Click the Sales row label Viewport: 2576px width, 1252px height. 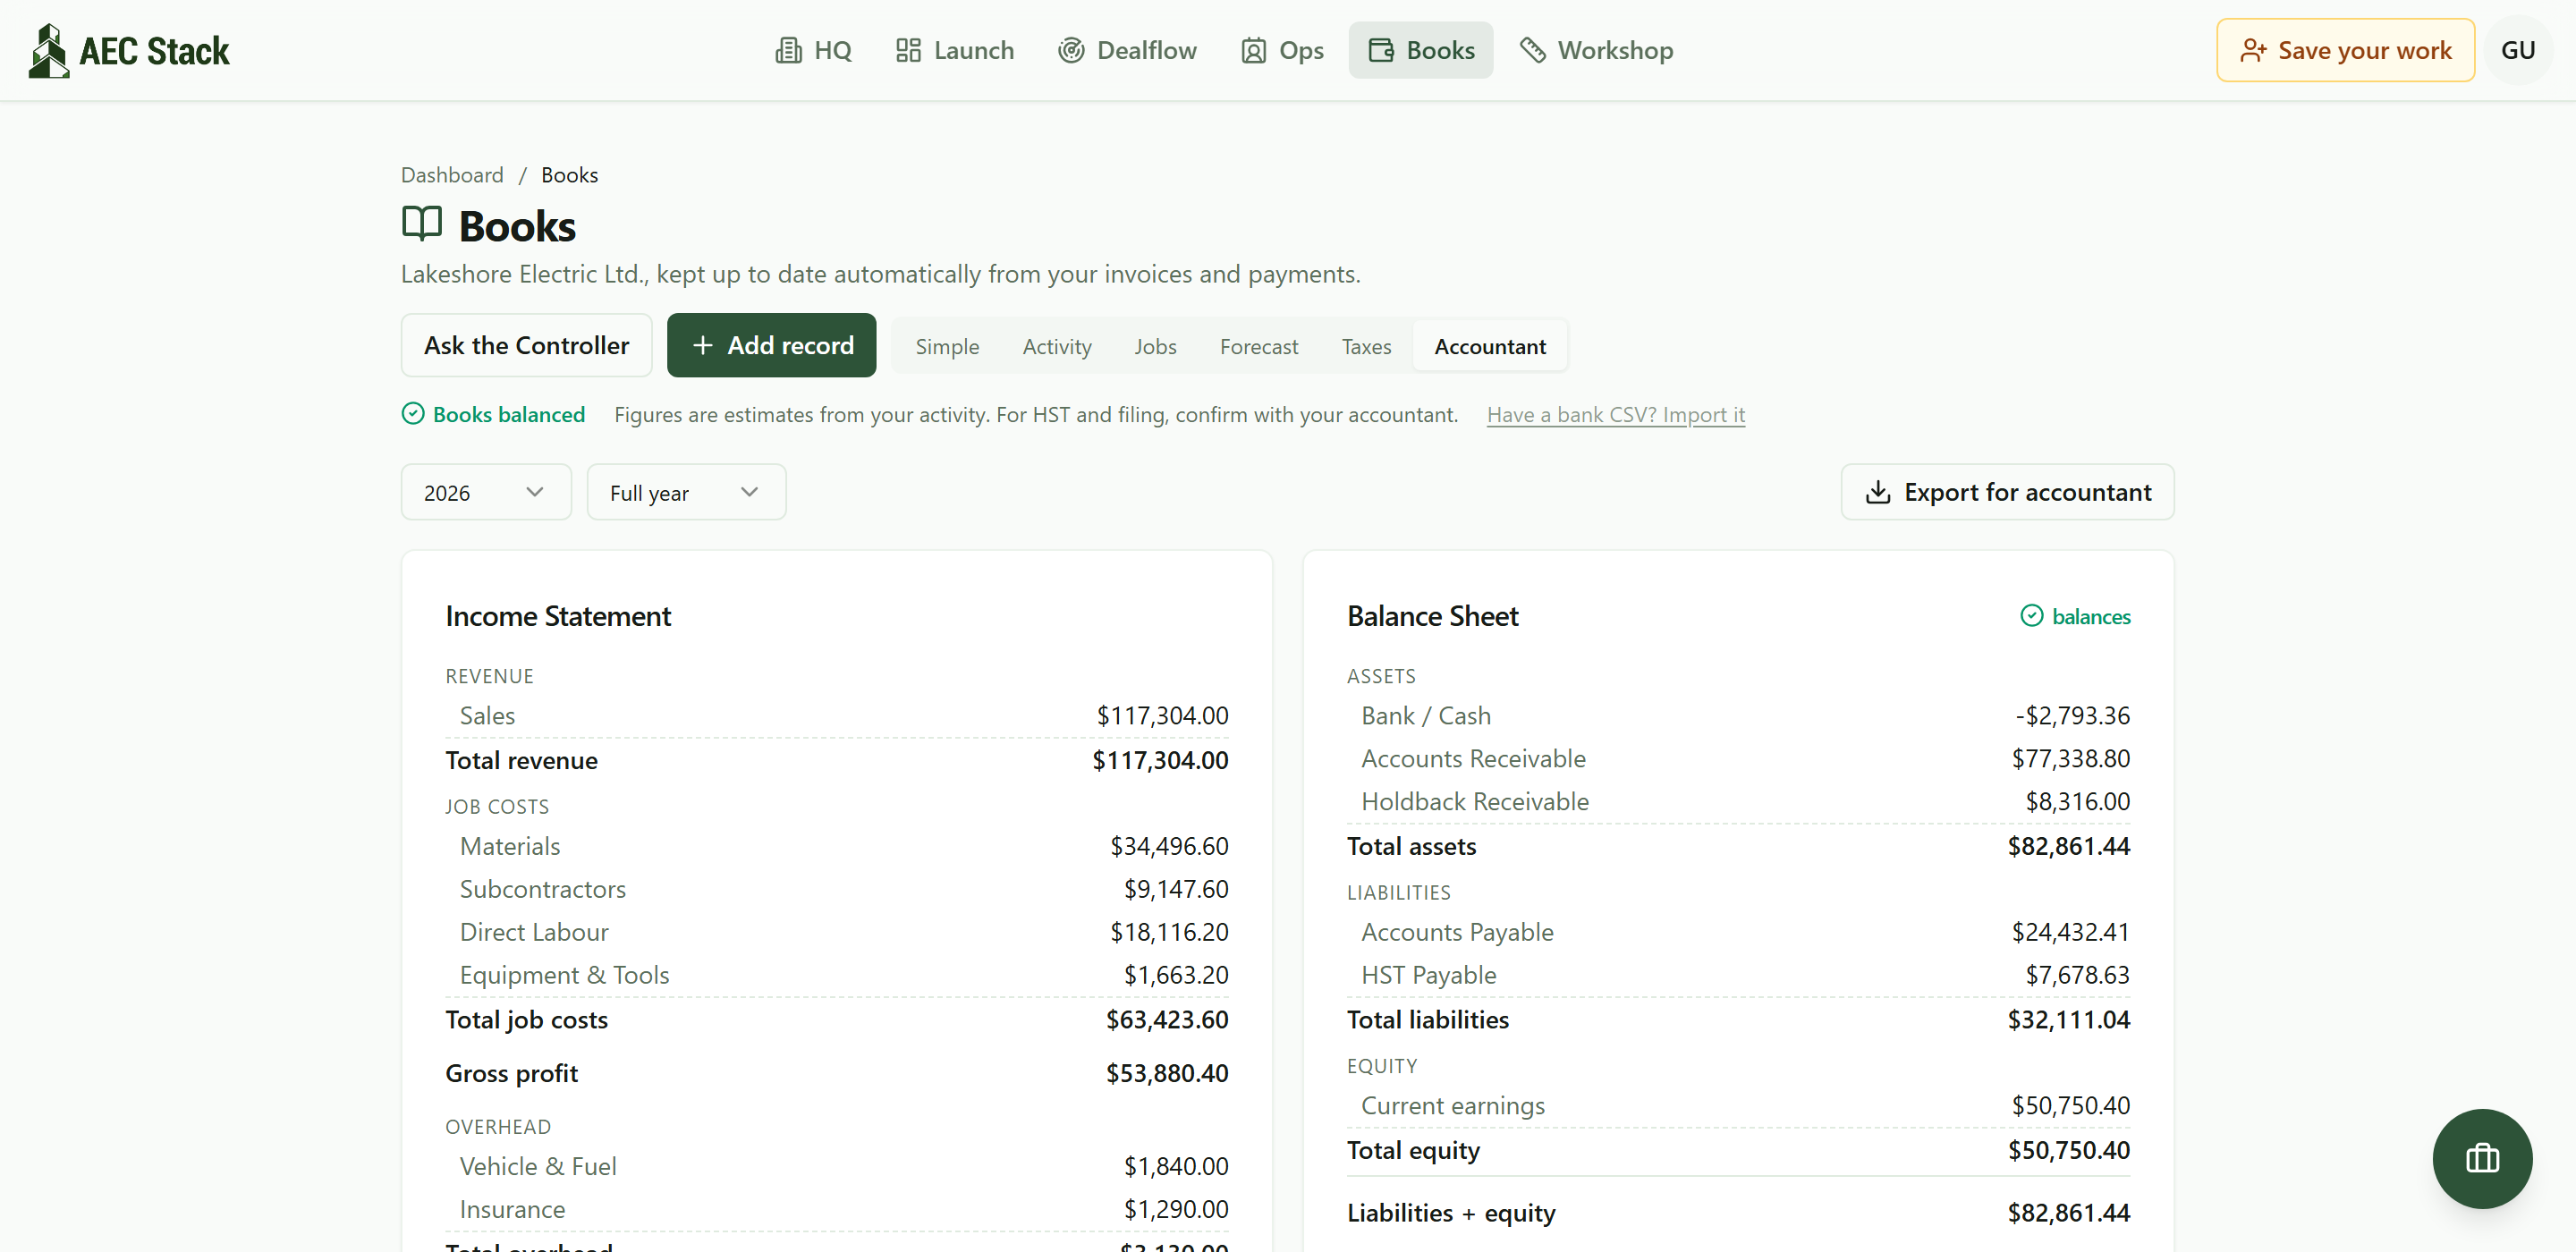click(x=487, y=715)
